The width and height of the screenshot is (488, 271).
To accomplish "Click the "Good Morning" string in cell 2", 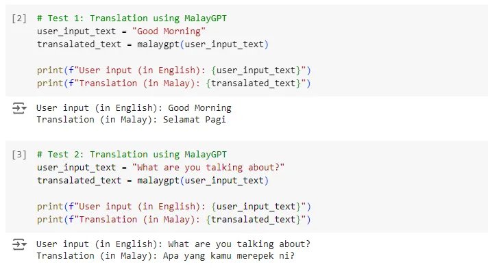I will click(x=169, y=31).
